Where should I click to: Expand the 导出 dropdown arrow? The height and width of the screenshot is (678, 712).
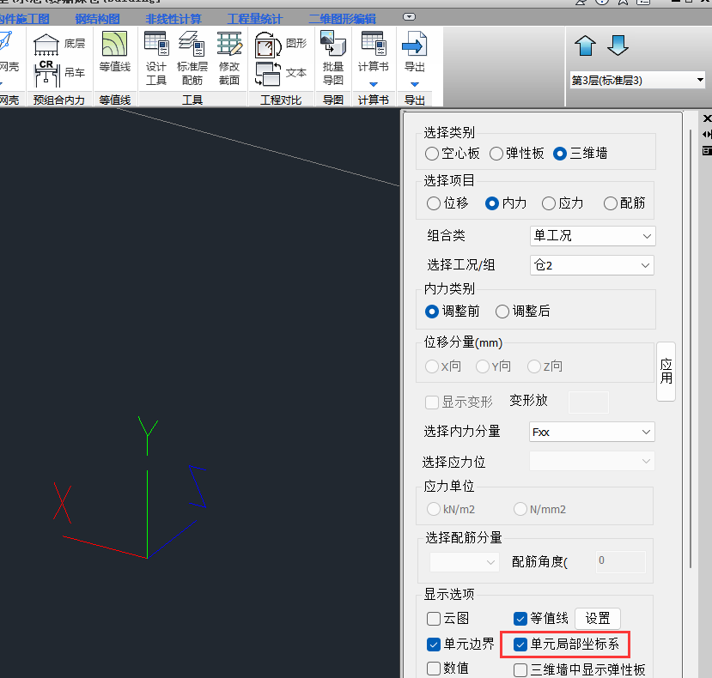click(x=414, y=84)
